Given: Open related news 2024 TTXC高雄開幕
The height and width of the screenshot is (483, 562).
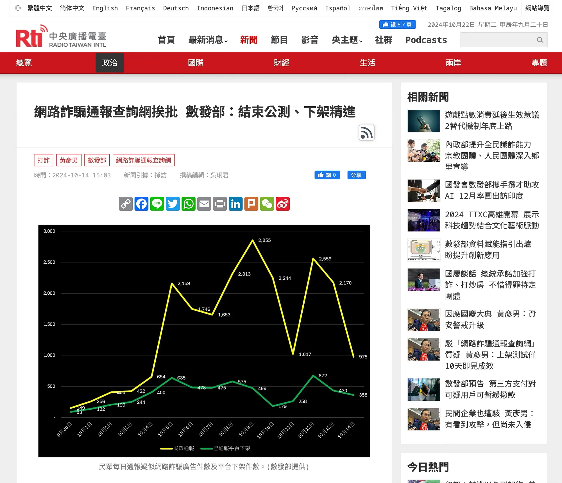Looking at the screenshot, I should point(492,220).
